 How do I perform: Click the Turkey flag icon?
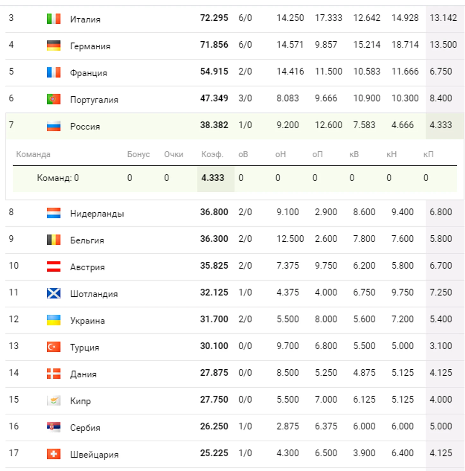pyautogui.click(x=54, y=347)
